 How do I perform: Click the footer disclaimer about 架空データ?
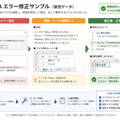click(61, 115)
